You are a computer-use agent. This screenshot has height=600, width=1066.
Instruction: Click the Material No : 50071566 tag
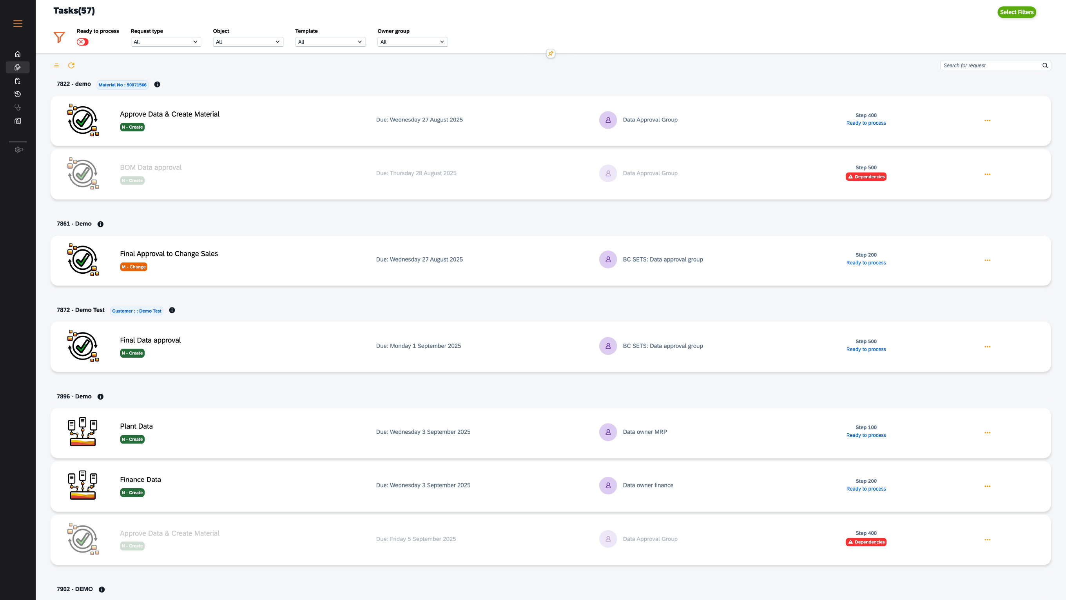coord(123,85)
